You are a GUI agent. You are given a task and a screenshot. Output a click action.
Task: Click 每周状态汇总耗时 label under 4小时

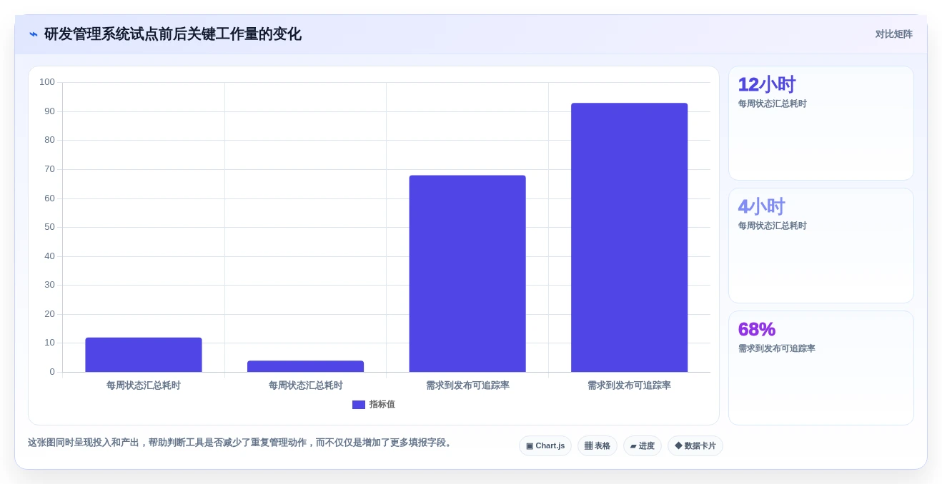point(773,226)
